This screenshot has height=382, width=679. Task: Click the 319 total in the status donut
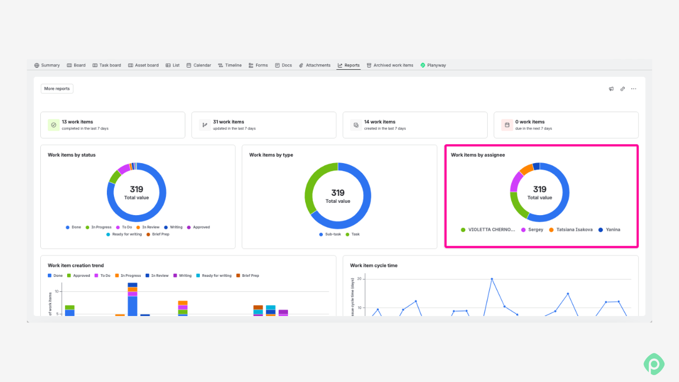point(136,189)
